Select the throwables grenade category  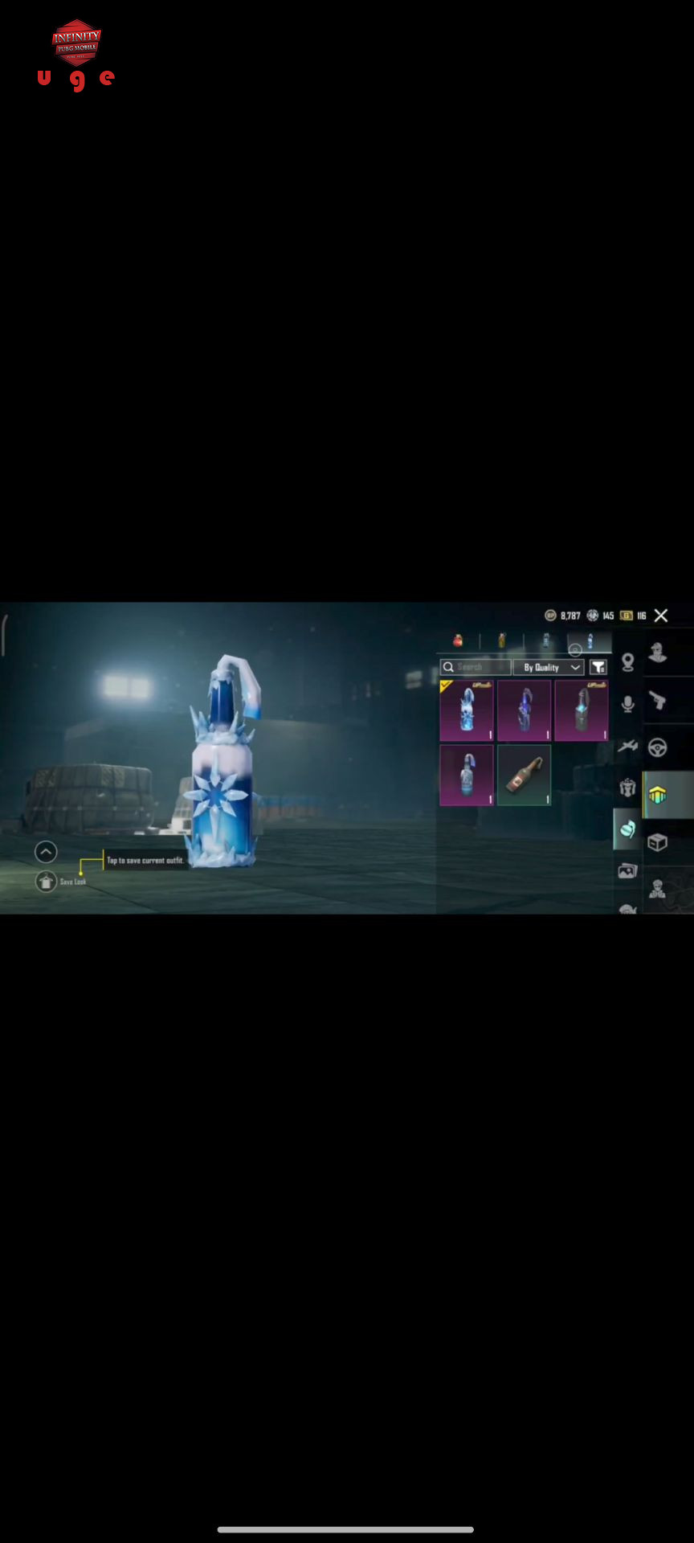tap(628, 829)
